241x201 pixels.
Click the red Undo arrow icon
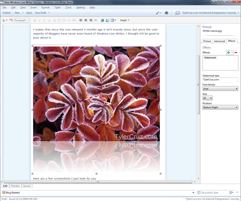11,20
